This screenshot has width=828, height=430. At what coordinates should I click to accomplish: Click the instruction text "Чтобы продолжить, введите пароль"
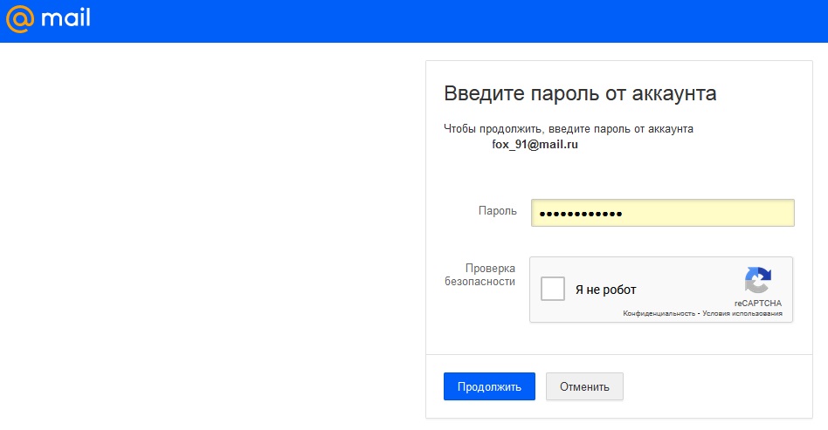click(x=535, y=129)
